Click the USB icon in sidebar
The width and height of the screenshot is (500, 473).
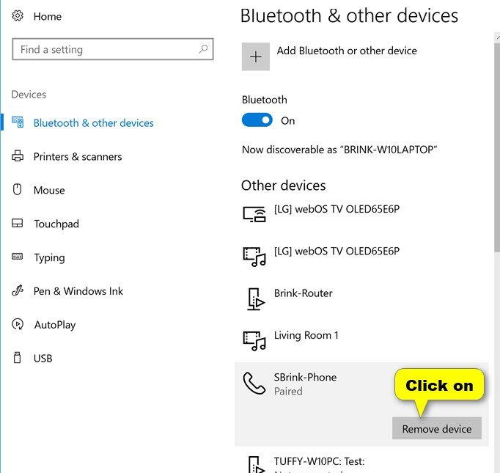click(17, 358)
